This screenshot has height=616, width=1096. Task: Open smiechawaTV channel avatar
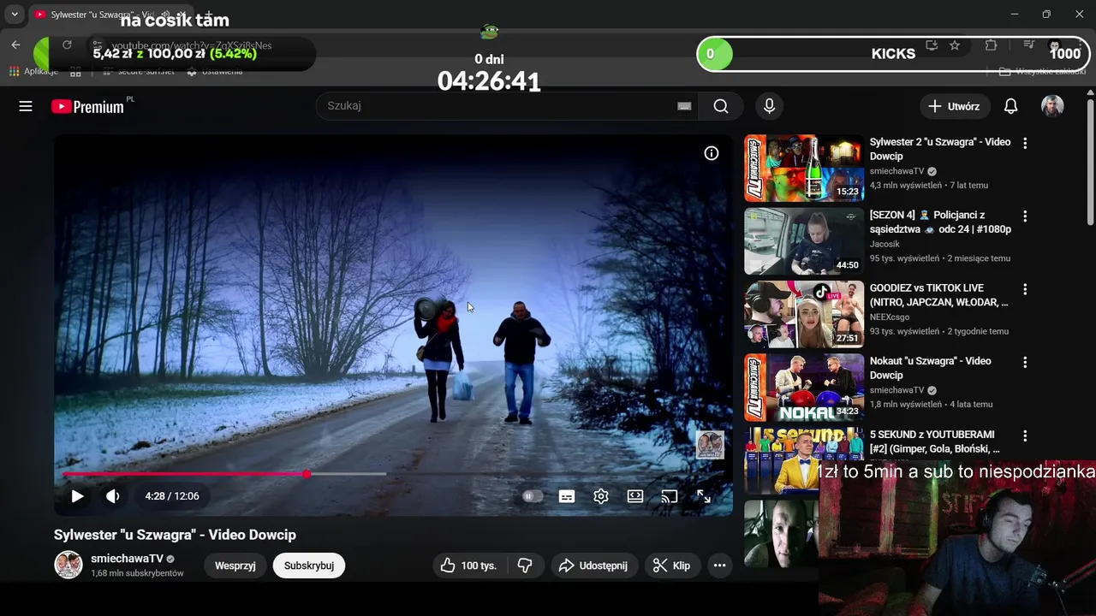68,565
